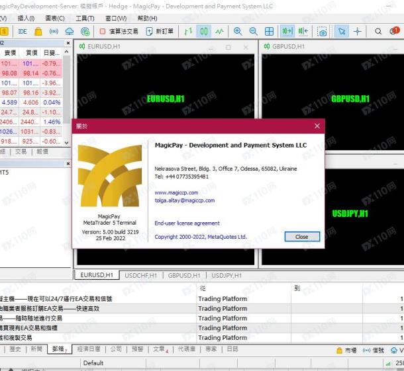This screenshot has height=371, width=404.
Task: Toggle chart shift icon
Action: 303,31
